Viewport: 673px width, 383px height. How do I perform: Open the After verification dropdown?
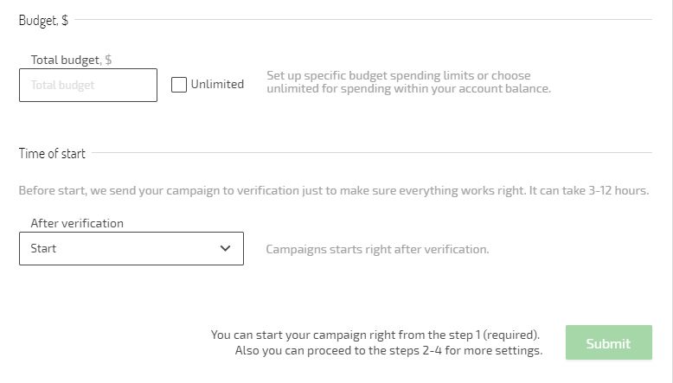click(x=131, y=248)
